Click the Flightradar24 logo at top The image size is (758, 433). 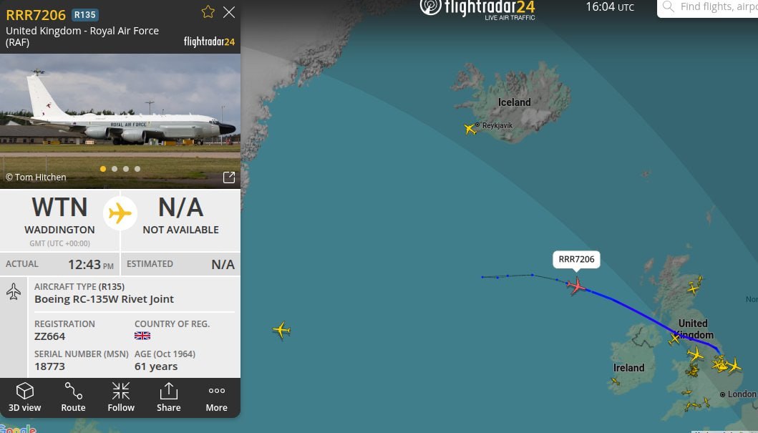pyautogui.click(x=477, y=9)
